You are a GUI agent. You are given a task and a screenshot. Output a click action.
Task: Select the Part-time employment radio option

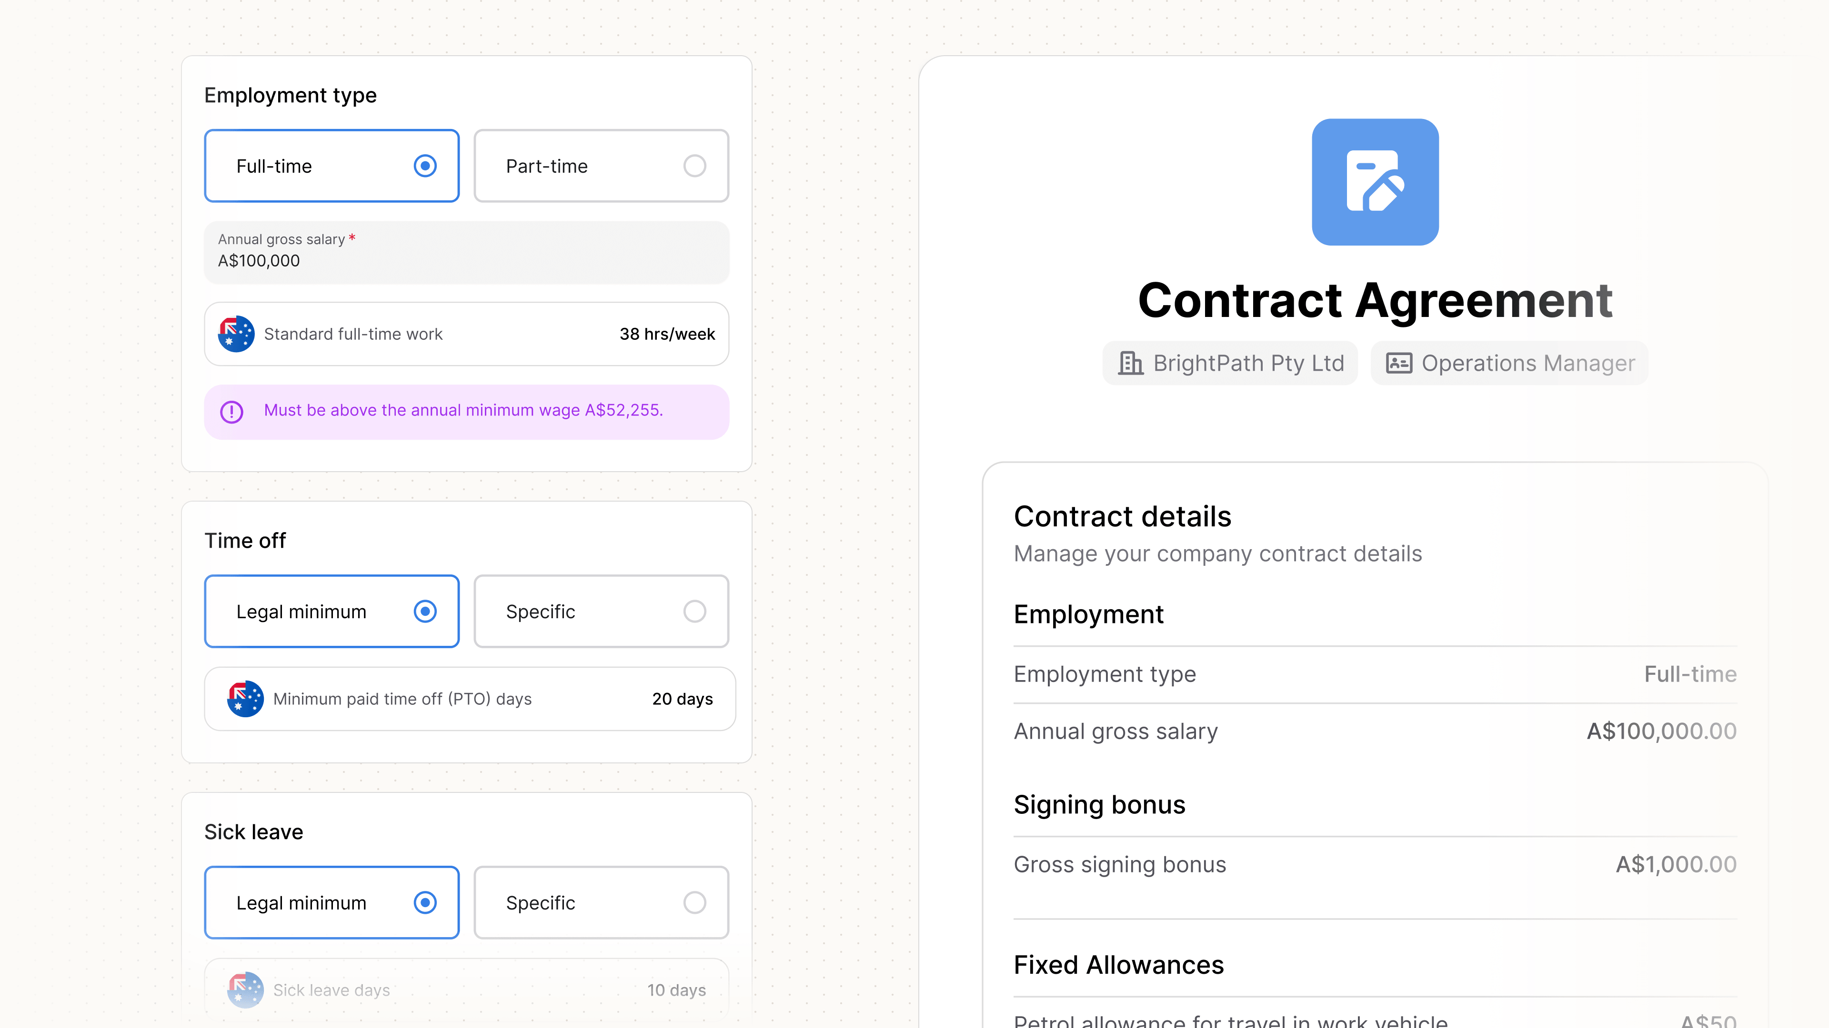[602, 166]
